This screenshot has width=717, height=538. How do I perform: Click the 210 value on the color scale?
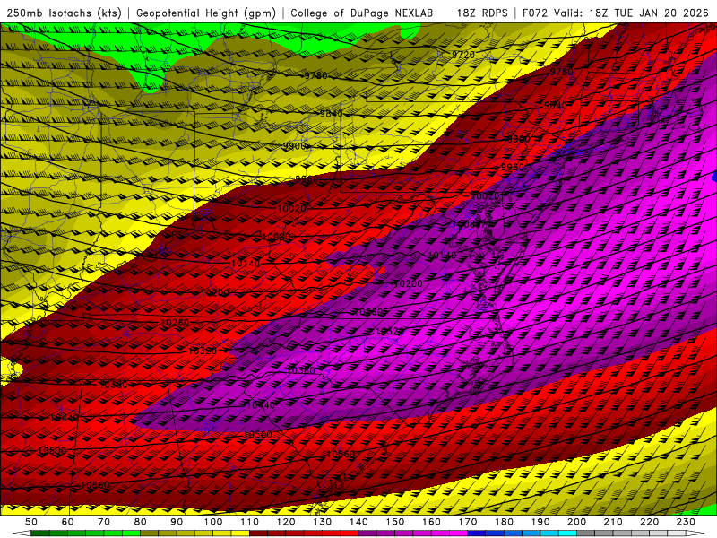coord(613,522)
